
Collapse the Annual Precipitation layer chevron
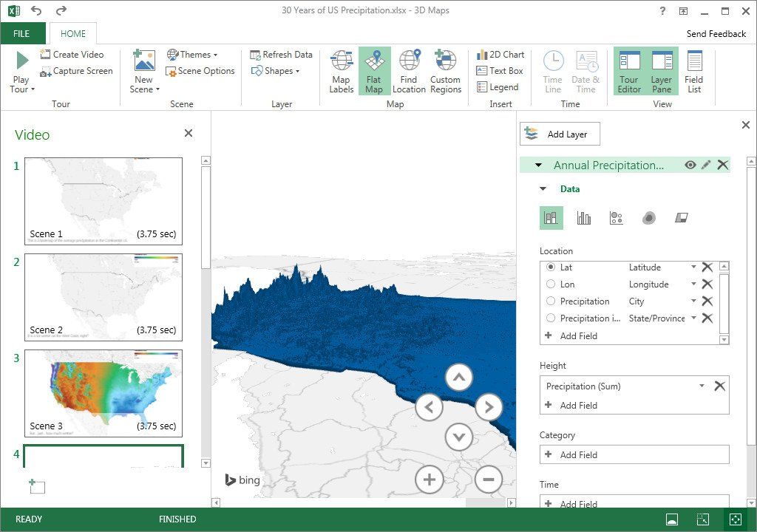(537, 165)
